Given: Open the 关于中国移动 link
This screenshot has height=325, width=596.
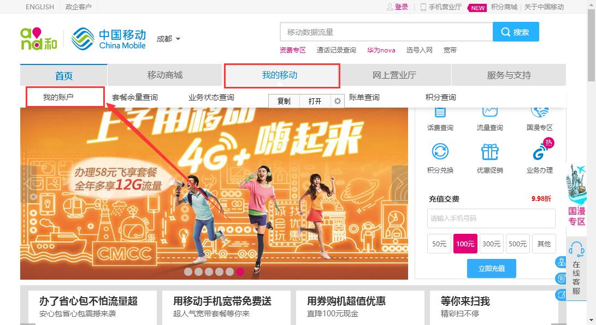Looking at the screenshot, I should tap(544, 7).
